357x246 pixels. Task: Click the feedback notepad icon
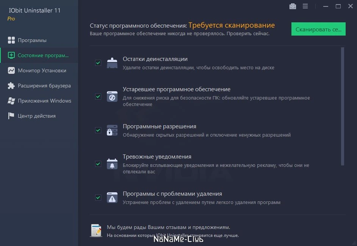click(96, 230)
